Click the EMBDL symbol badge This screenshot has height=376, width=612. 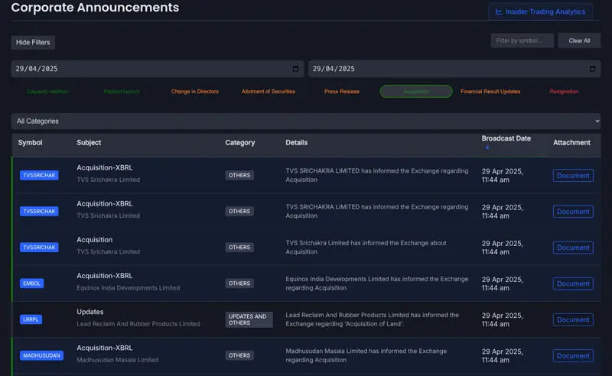31,284
